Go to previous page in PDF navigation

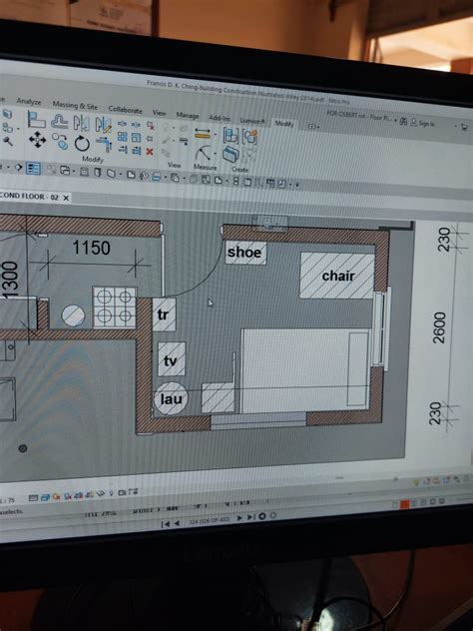[177, 523]
